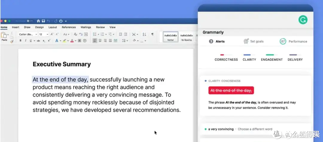Sort text with the A-Z icon
Screen dimensions: 323x142
[144, 34]
